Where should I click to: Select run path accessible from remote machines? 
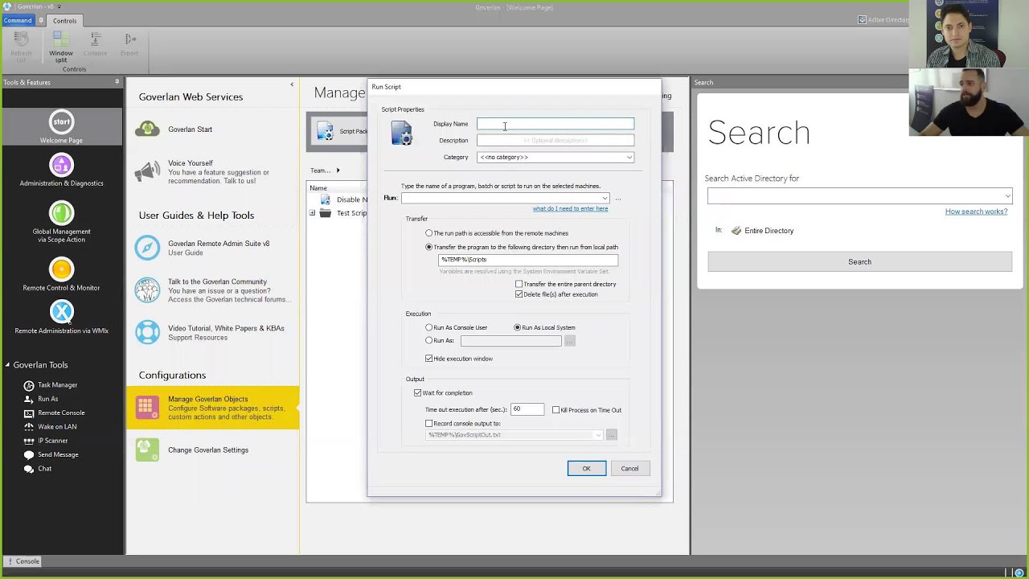(428, 233)
